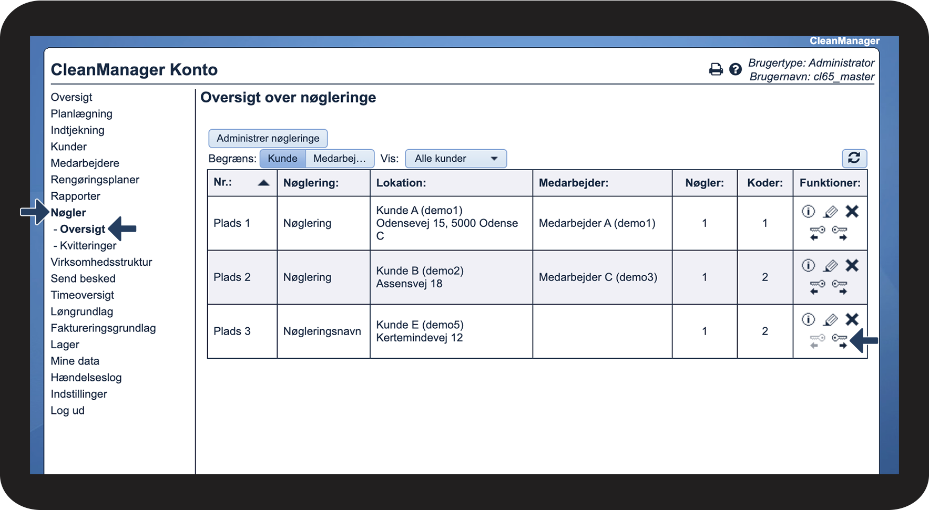
Task: Delete the Plads 1 key ring
Action: 852,211
